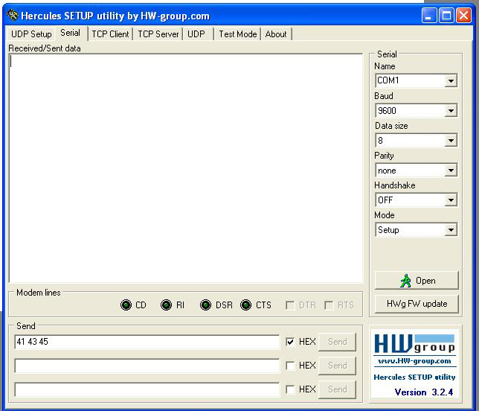
Task: Click Send for the 41 43 45 line
Action: [337, 342]
